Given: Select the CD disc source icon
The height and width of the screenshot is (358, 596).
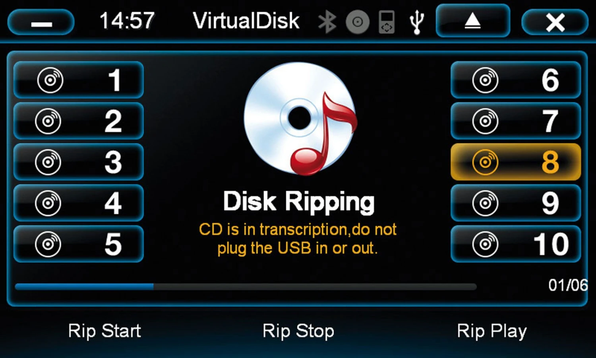Looking at the screenshot, I should [x=358, y=21].
